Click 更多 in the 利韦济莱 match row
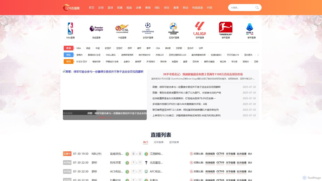The width and height of the screenshot is (322, 181). [250, 163]
